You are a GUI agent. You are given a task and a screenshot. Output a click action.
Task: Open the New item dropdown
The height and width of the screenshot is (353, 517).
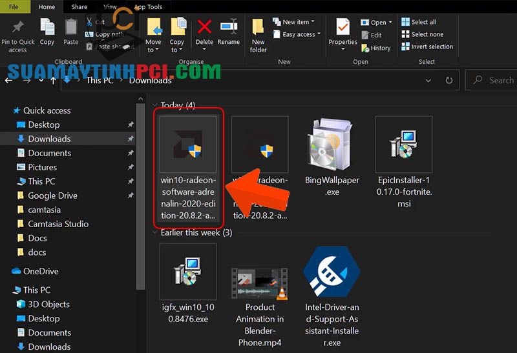tap(293, 22)
